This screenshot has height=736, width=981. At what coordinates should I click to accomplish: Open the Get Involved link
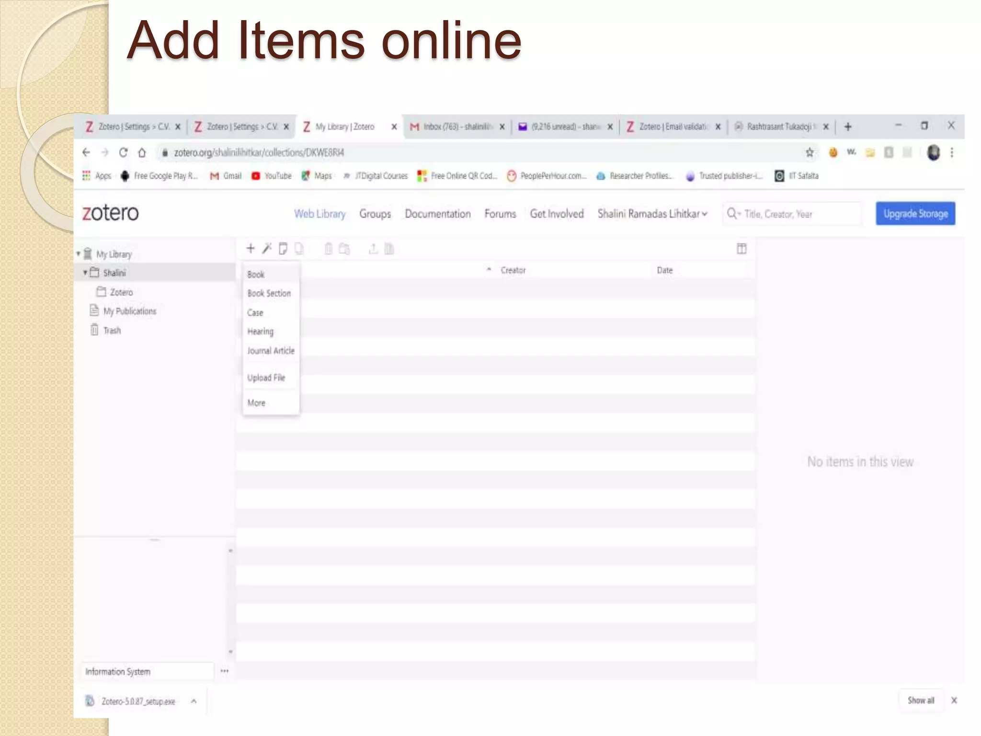[557, 214]
